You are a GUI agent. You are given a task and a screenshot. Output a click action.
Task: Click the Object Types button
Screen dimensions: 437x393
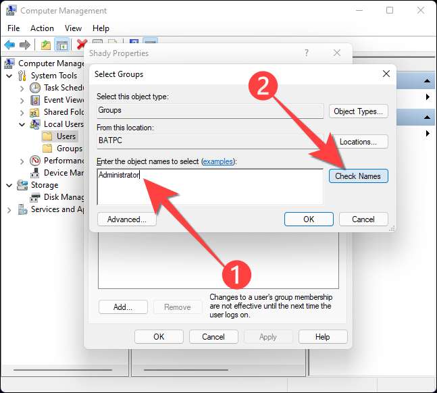[359, 111]
